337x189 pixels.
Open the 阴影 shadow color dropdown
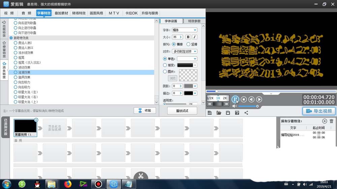pos(195,86)
